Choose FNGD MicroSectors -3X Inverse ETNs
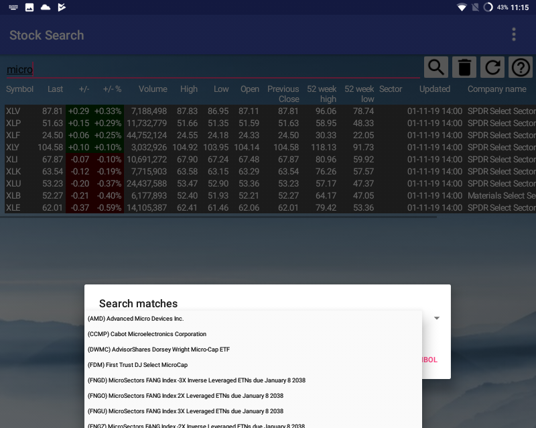 click(253, 380)
